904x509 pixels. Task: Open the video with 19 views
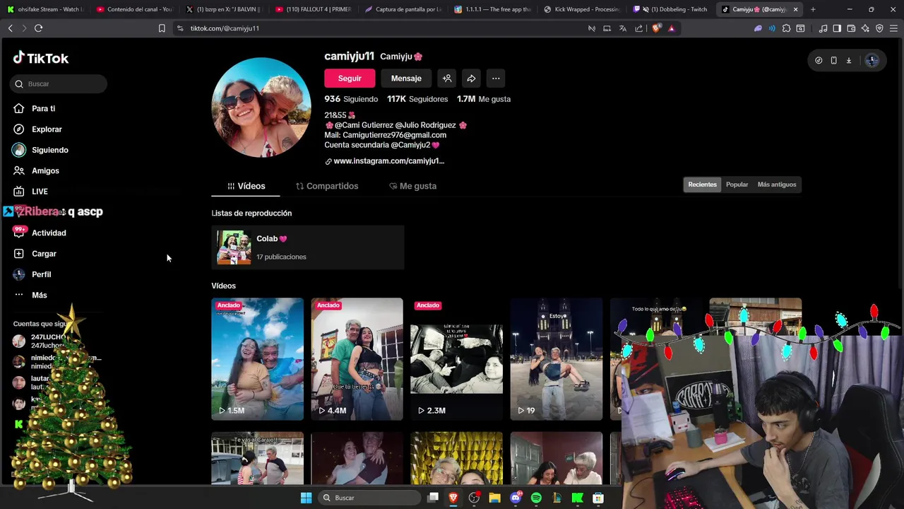click(x=556, y=359)
